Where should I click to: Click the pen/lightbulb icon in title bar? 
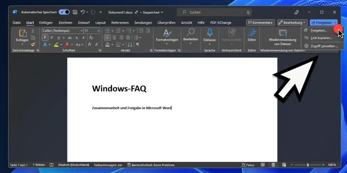[x=297, y=12]
